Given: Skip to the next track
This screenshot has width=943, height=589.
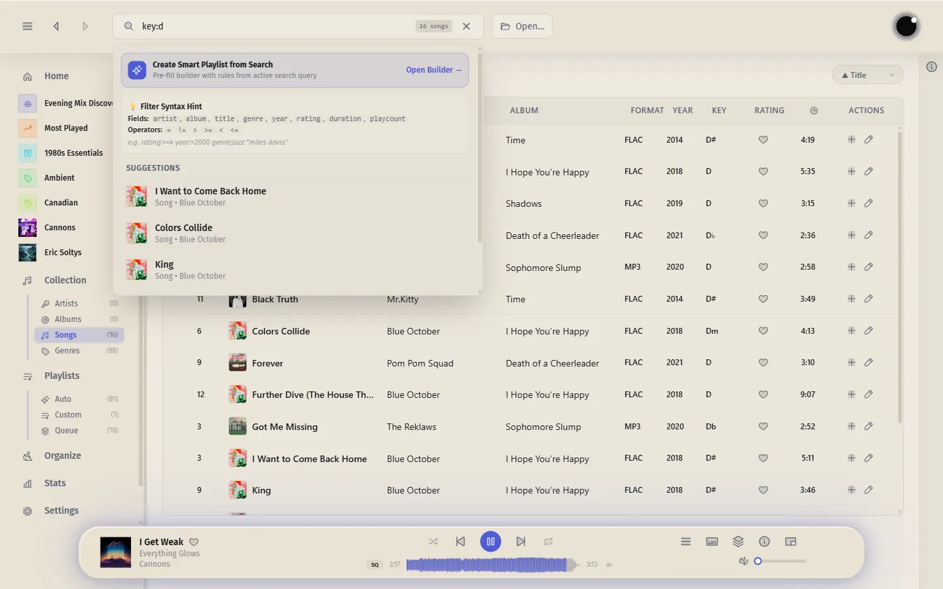Looking at the screenshot, I should pyautogui.click(x=521, y=542).
